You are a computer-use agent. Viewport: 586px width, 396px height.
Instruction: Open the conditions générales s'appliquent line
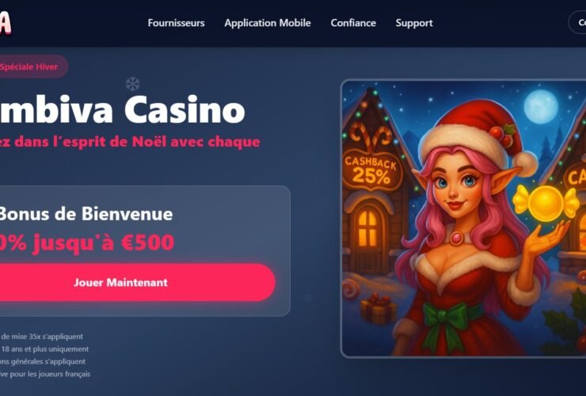click(43, 362)
